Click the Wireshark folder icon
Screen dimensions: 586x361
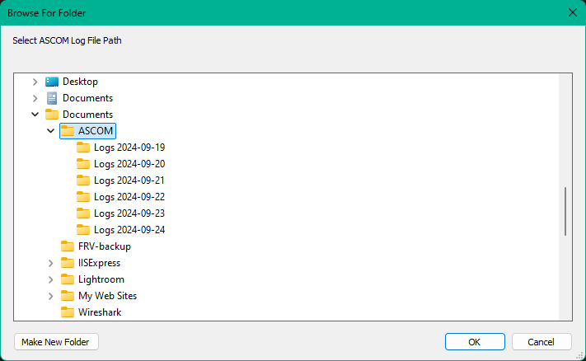(x=68, y=312)
